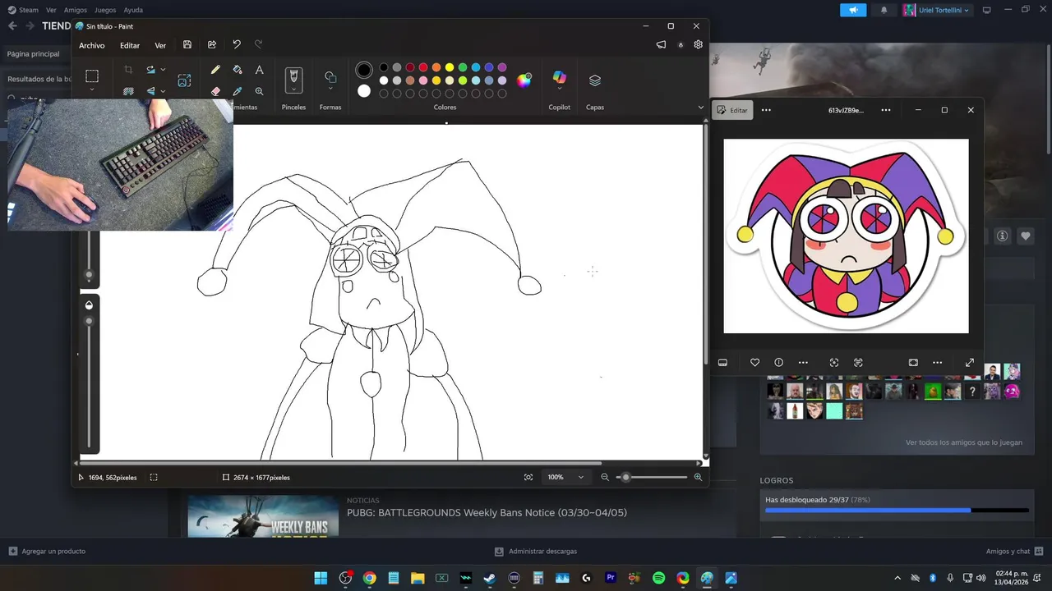This screenshot has height=591, width=1052.
Task: Click Editar button in Photos viewer
Action: pyautogui.click(x=732, y=110)
